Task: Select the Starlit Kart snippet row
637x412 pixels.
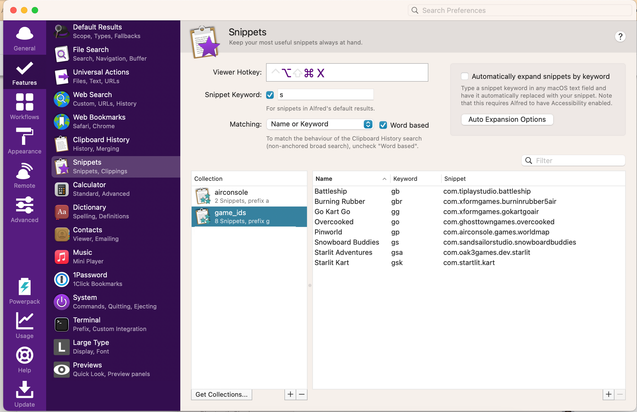Action: click(469, 263)
